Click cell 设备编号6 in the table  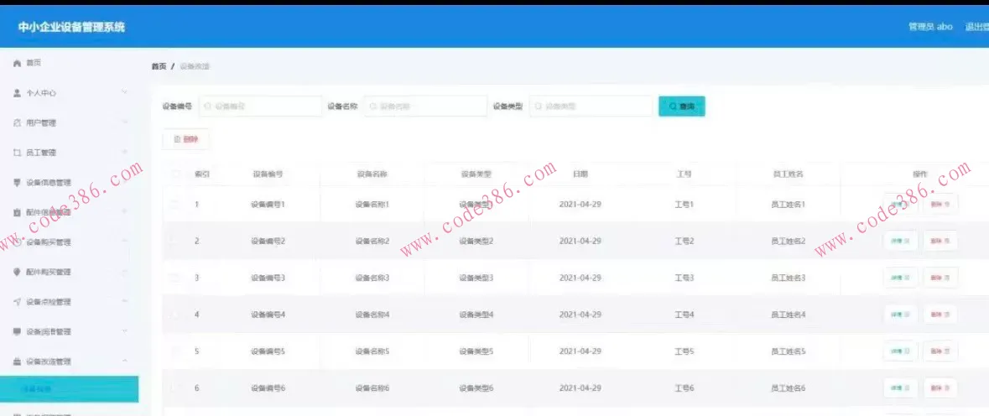pos(268,387)
